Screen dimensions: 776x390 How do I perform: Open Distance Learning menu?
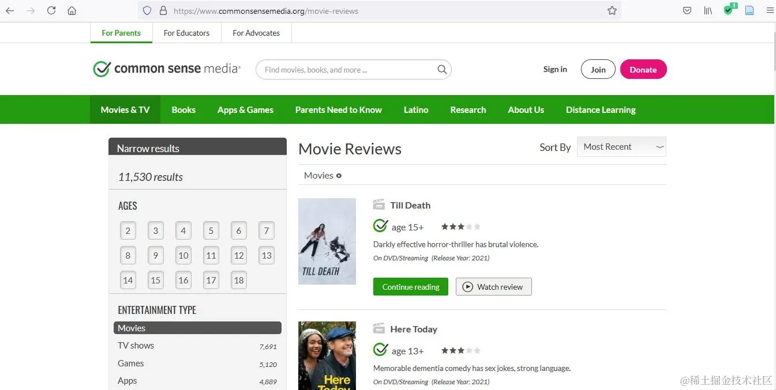[x=601, y=109]
